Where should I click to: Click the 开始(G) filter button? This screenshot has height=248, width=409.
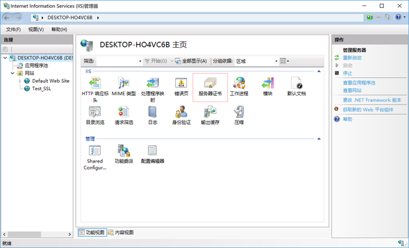156,61
